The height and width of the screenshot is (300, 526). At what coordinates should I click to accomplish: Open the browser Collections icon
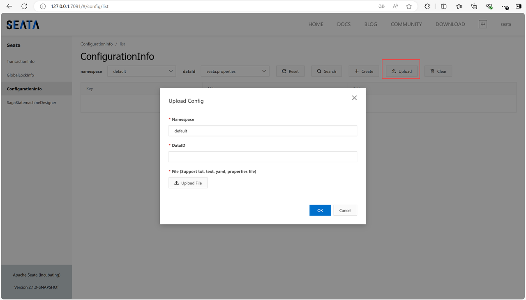[474, 6]
